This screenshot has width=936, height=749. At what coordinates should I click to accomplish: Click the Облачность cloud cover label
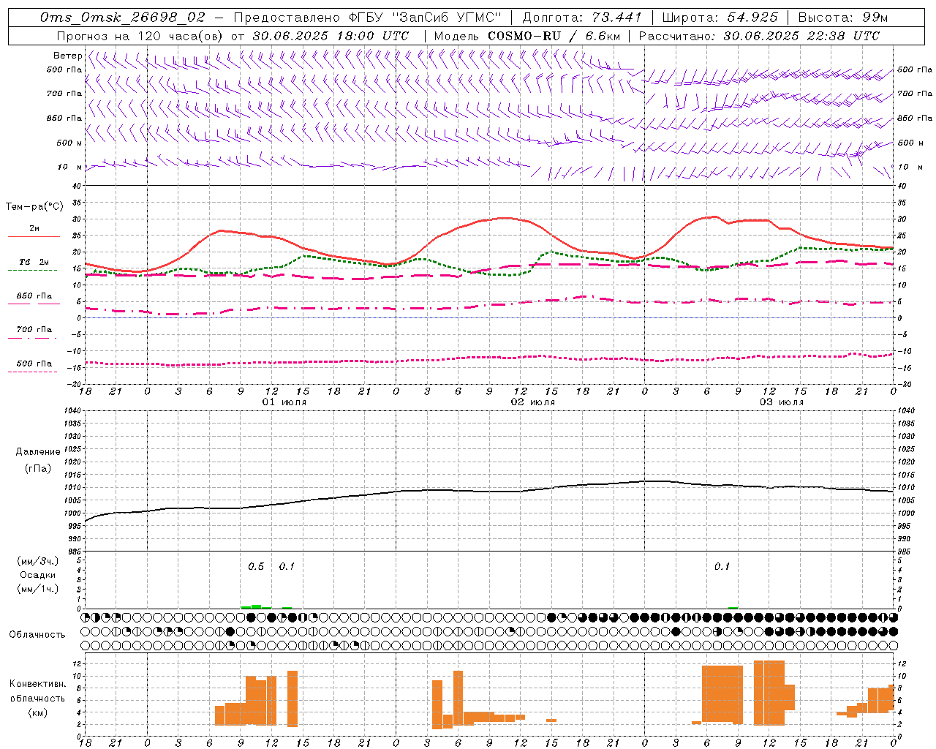[37, 634]
